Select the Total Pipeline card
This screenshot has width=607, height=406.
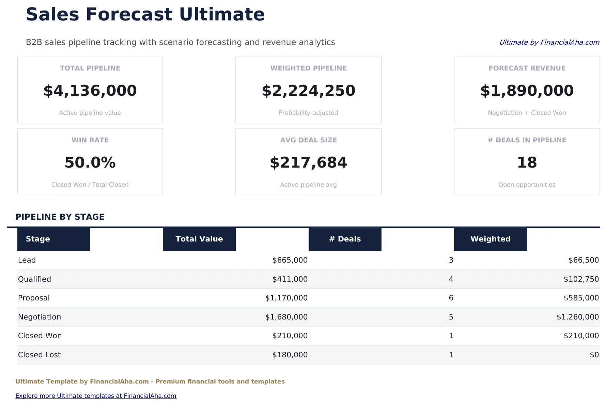(90, 90)
